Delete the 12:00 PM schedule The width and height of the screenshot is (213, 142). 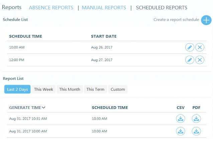pyautogui.click(x=200, y=60)
